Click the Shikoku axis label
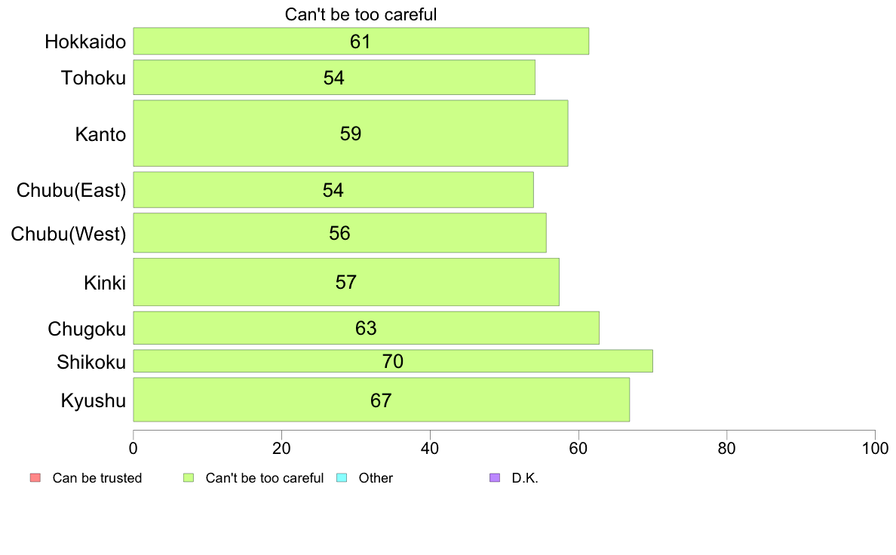The image size is (896, 555). 91,362
